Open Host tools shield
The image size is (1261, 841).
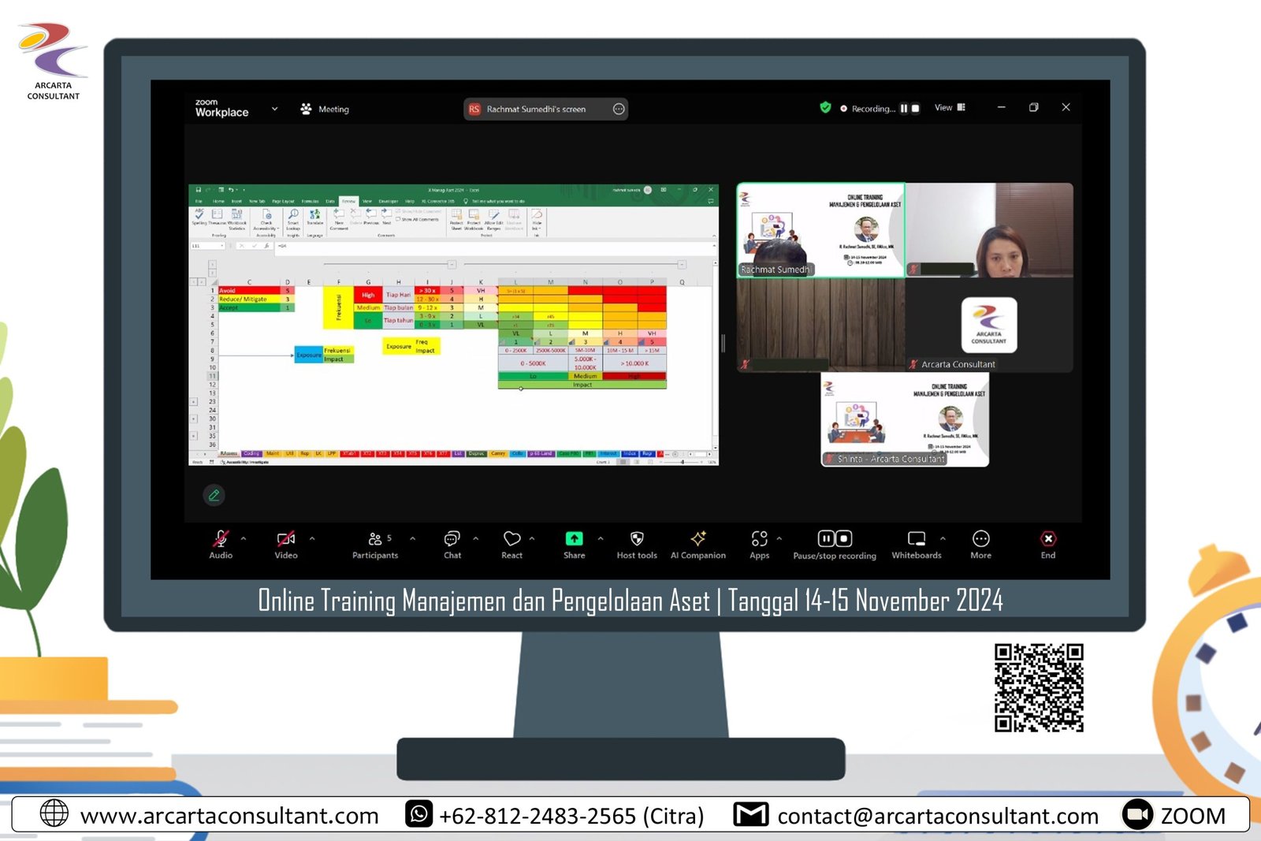click(x=637, y=540)
